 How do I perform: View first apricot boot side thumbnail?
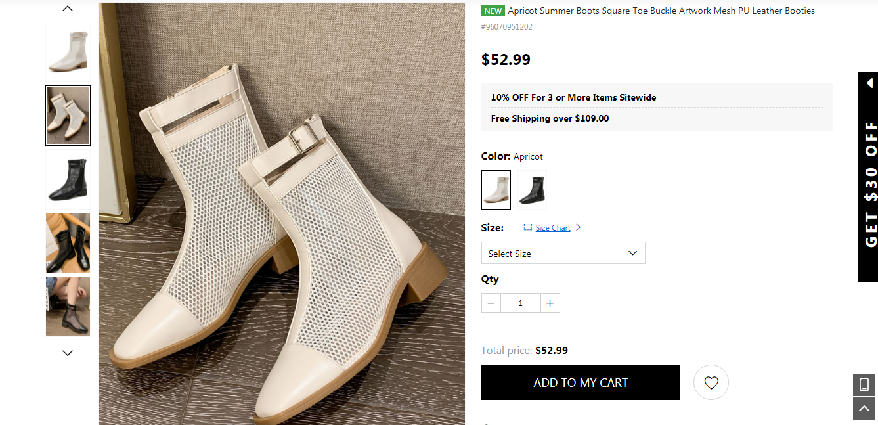[68, 51]
